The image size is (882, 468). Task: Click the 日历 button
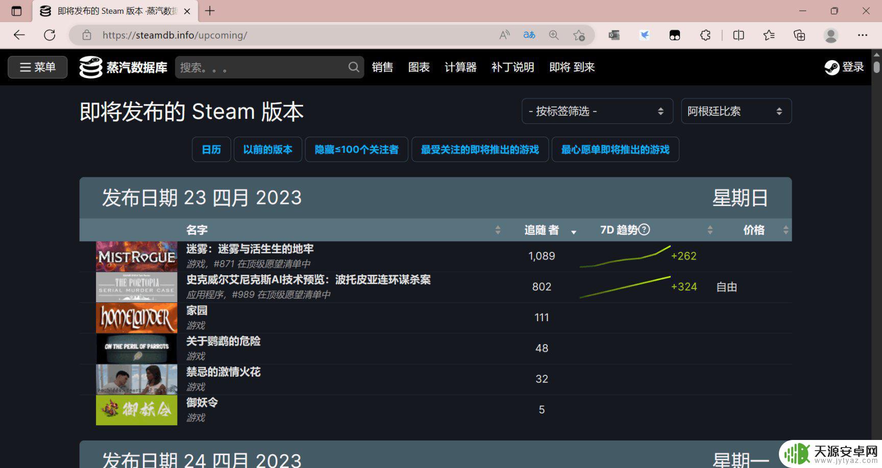tap(211, 149)
